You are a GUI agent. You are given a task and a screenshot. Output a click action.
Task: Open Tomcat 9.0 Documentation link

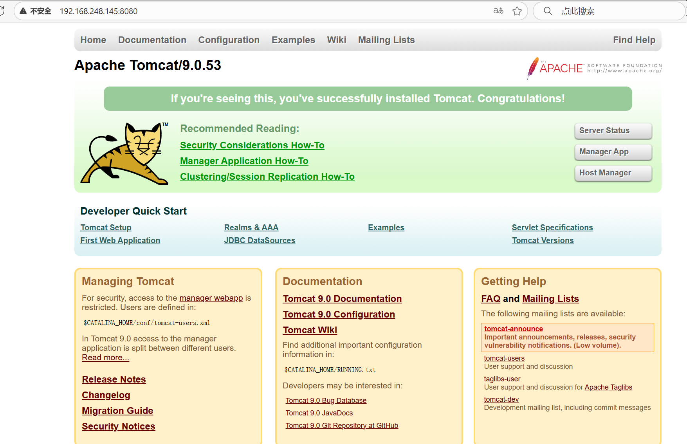(342, 299)
